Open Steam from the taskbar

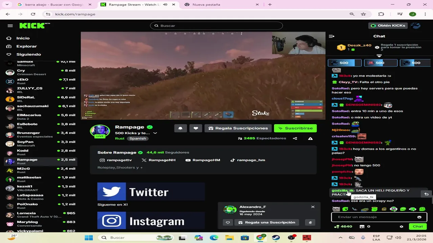pyautogui.click(x=276, y=238)
